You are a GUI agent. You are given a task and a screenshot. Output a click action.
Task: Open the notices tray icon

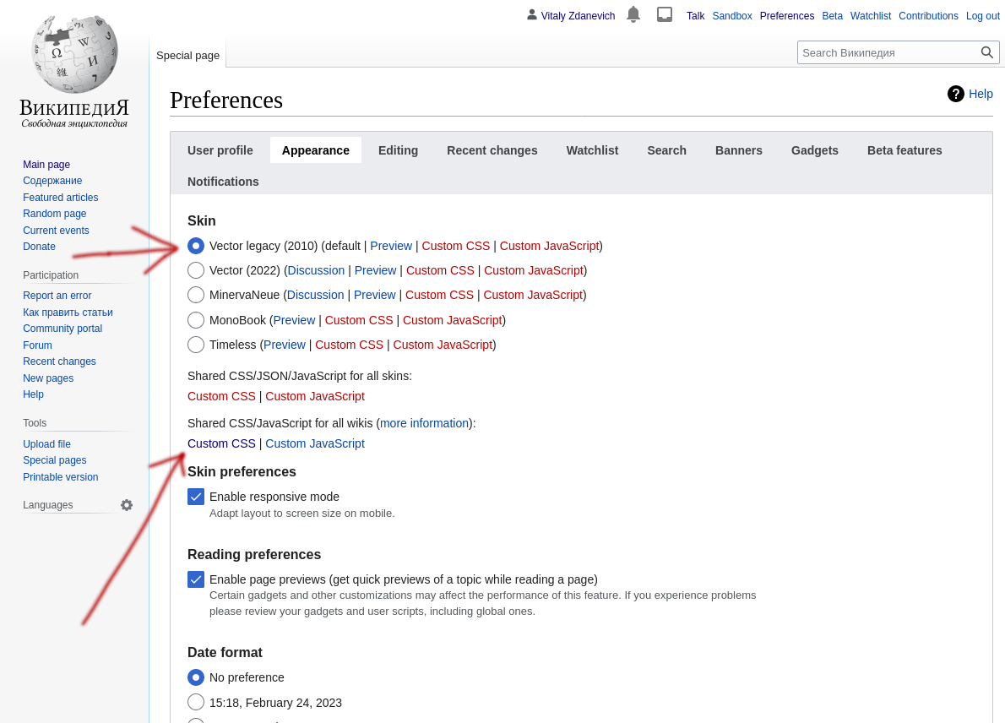pos(665,14)
